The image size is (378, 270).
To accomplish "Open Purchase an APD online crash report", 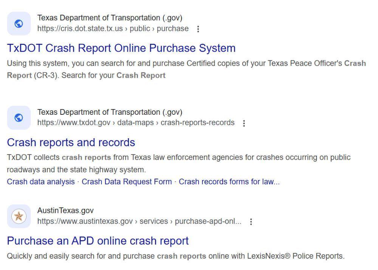I will (x=98, y=241).
